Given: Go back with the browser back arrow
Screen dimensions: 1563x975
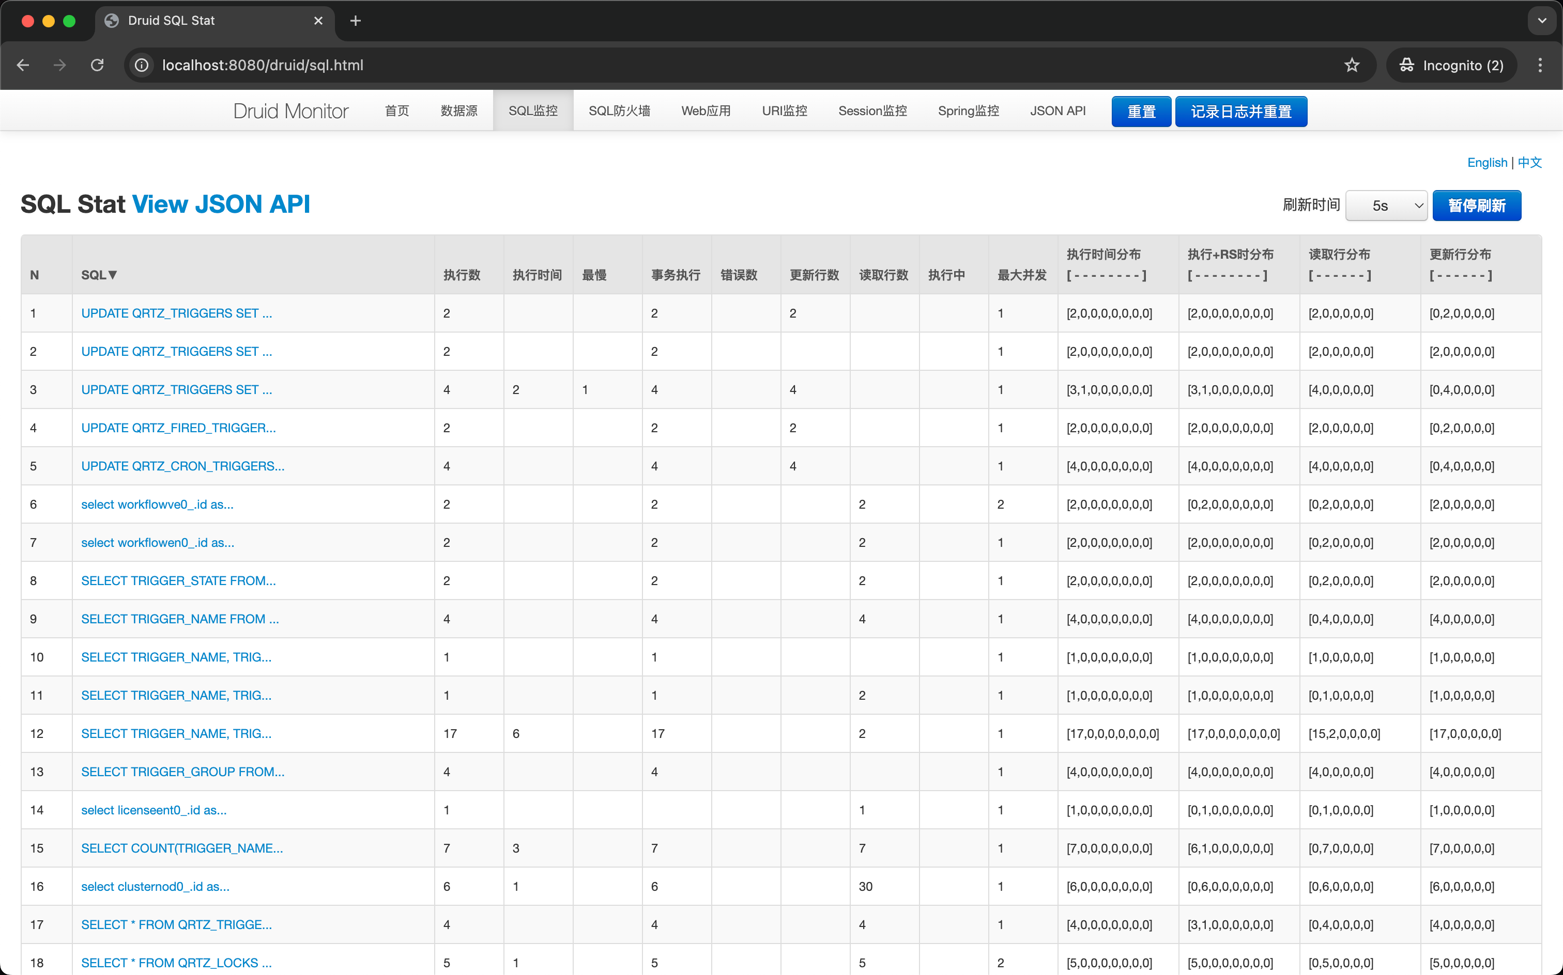Looking at the screenshot, I should click(x=23, y=65).
